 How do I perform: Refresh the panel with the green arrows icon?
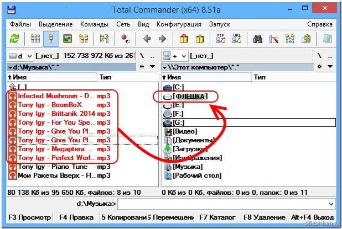tap(14, 39)
